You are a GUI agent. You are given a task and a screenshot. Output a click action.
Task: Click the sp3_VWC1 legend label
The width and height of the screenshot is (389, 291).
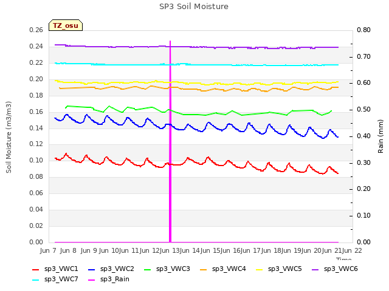(x=61, y=269)
